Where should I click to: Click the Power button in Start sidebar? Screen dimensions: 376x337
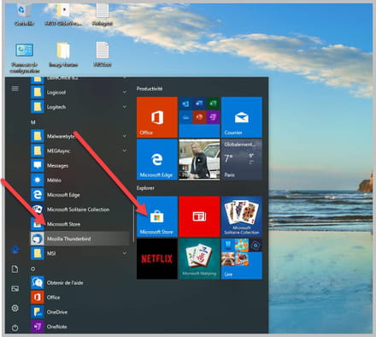tap(15, 328)
